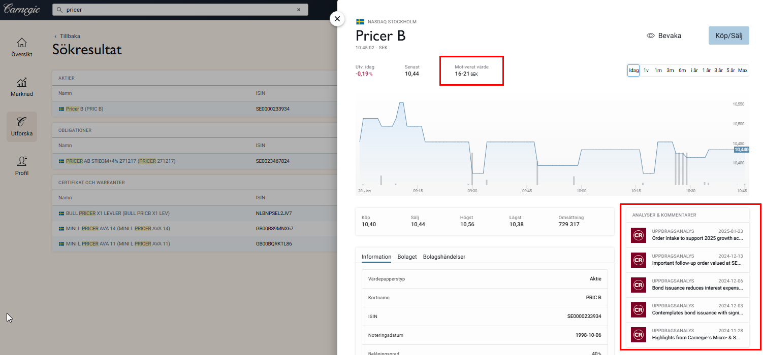Open the Profil sidebar icon
The width and height of the screenshot is (763, 355).
[22, 161]
